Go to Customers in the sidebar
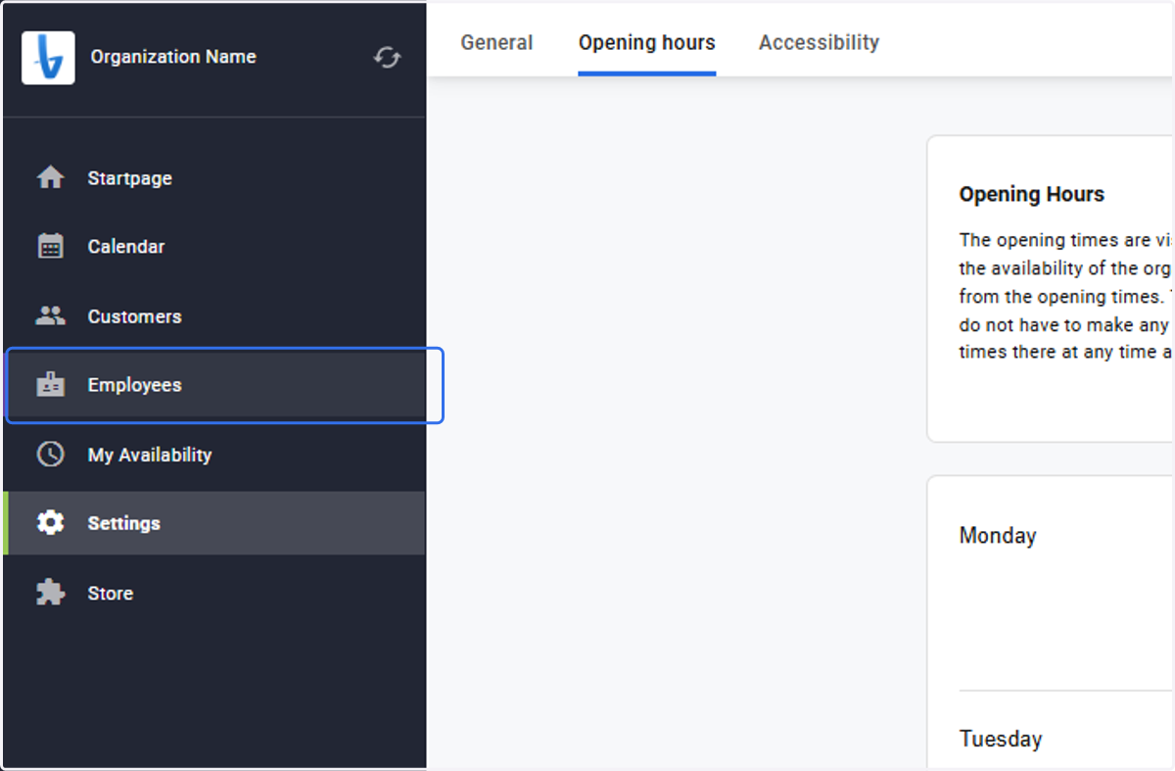The height and width of the screenshot is (771, 1175). (214, 316)
